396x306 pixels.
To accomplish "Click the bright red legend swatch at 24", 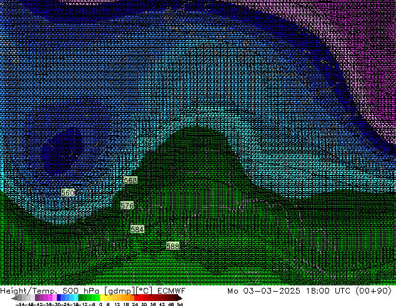I will tap(136, 297).
